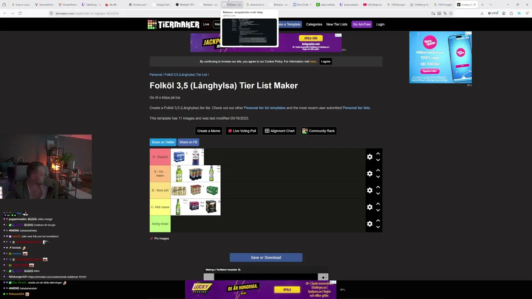Move C- Hell naww tier up

tap(378, 203)
